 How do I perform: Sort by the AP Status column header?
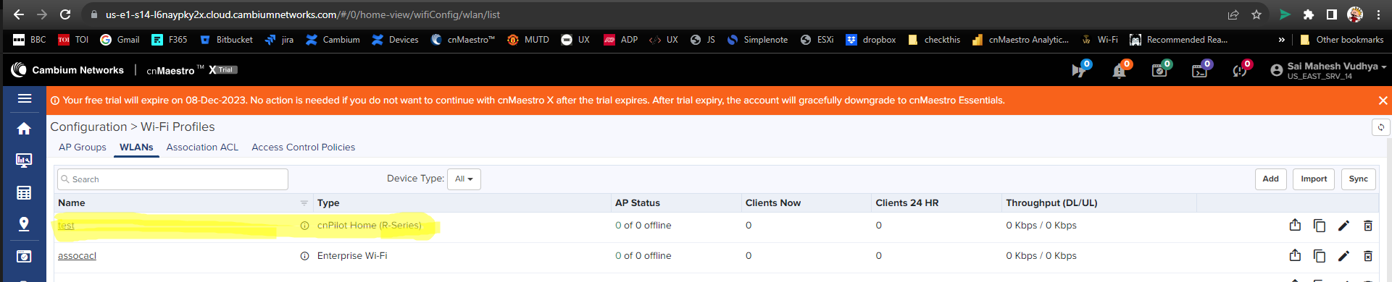click(638, 203)
